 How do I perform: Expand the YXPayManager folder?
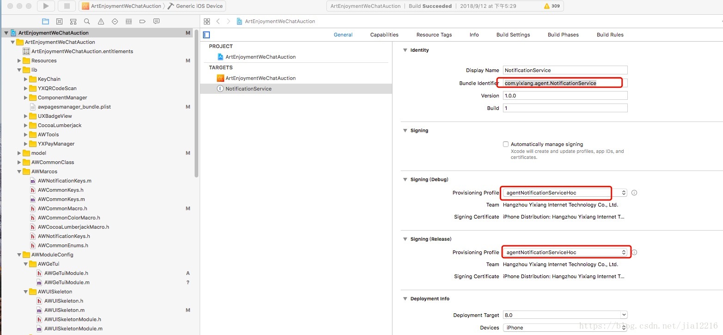pyautogui.click(x=26, y=144)
